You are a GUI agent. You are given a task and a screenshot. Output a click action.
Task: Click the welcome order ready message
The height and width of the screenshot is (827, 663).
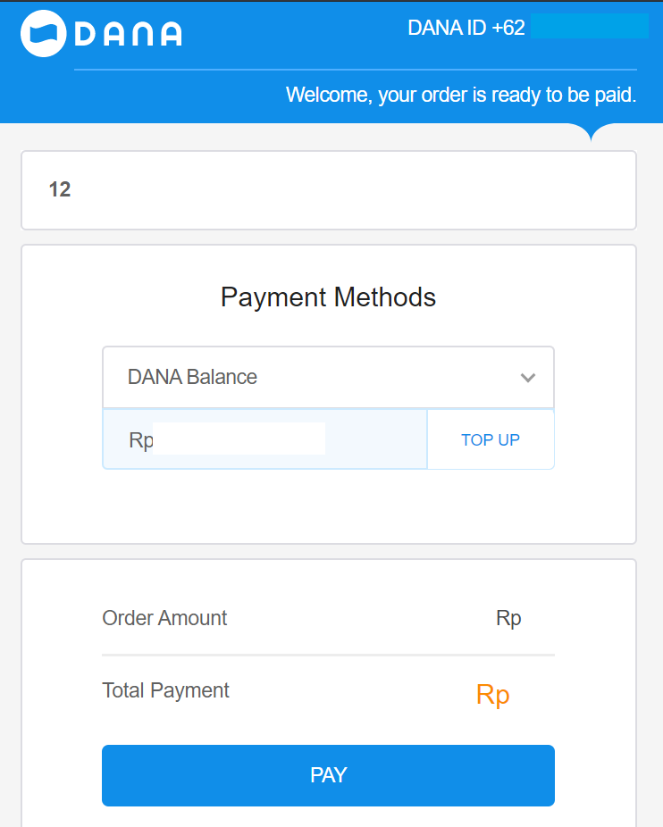tap(460, 95)
